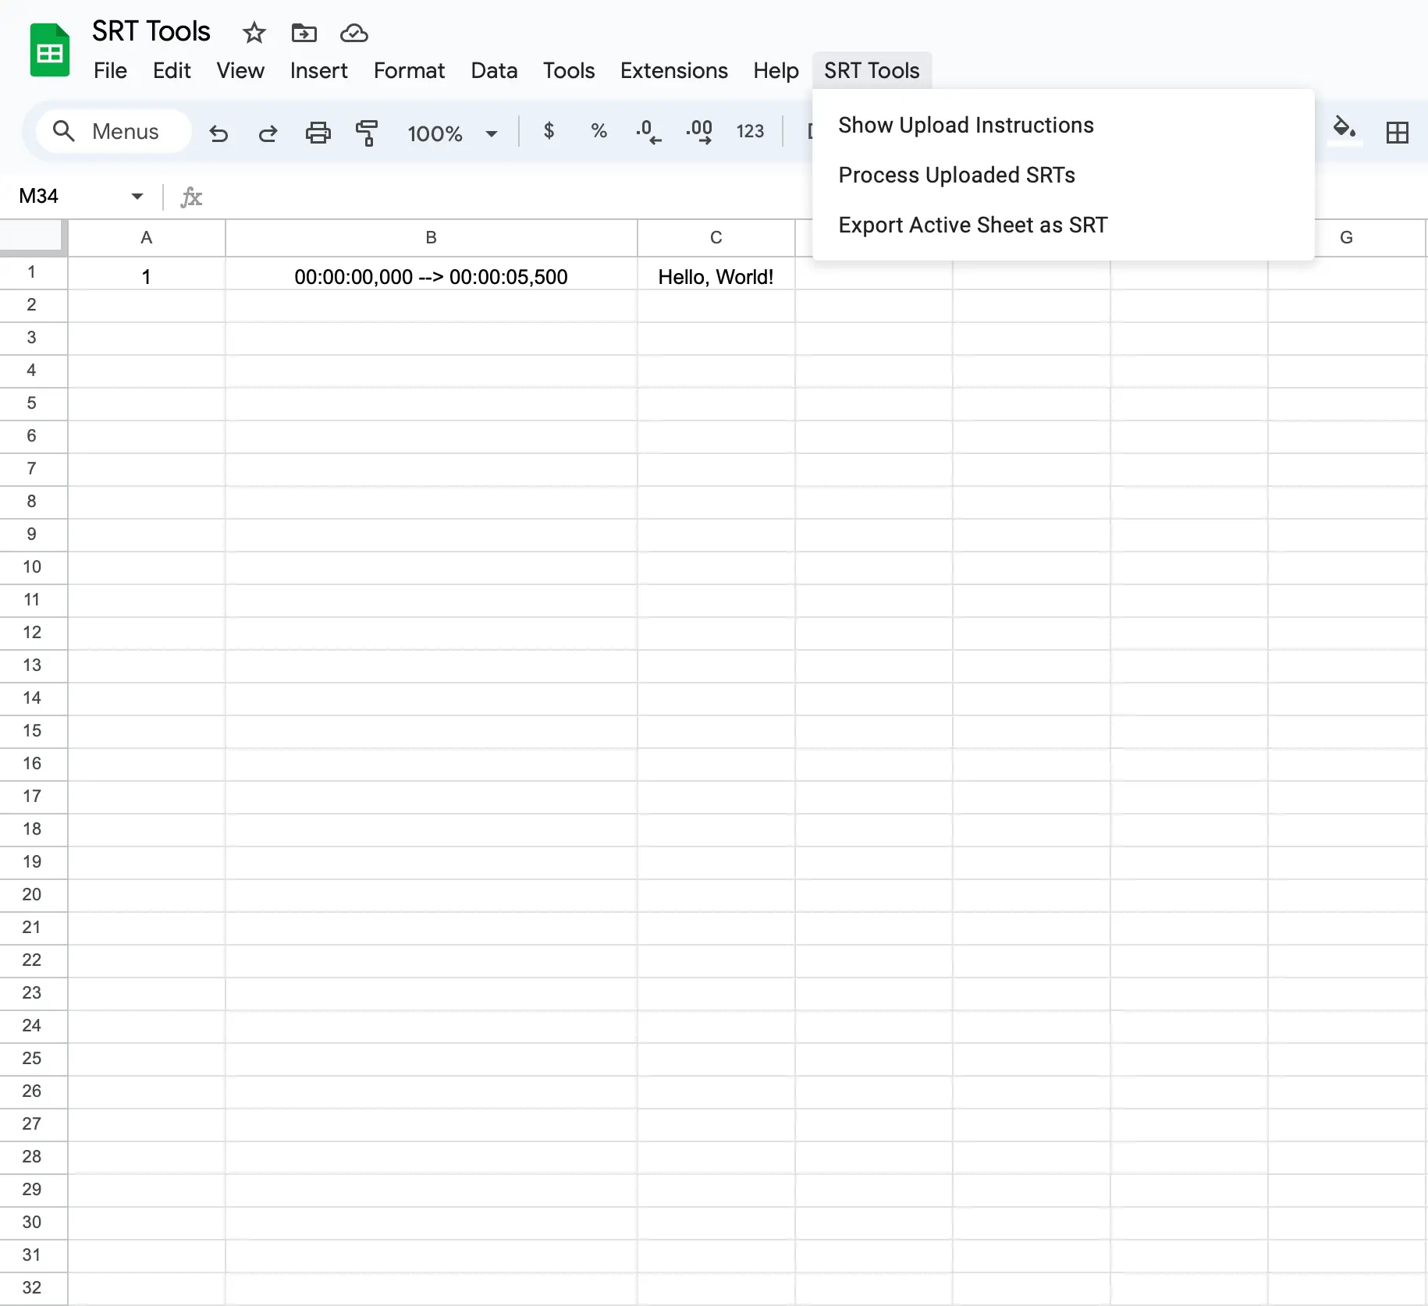This screenshot has width=1428, height=1306.
Task: Open the 123 number format menu
Action: pos(750,131)
